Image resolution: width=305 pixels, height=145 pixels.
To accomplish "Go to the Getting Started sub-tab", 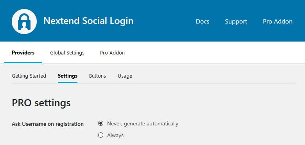I will coord(29,76).
